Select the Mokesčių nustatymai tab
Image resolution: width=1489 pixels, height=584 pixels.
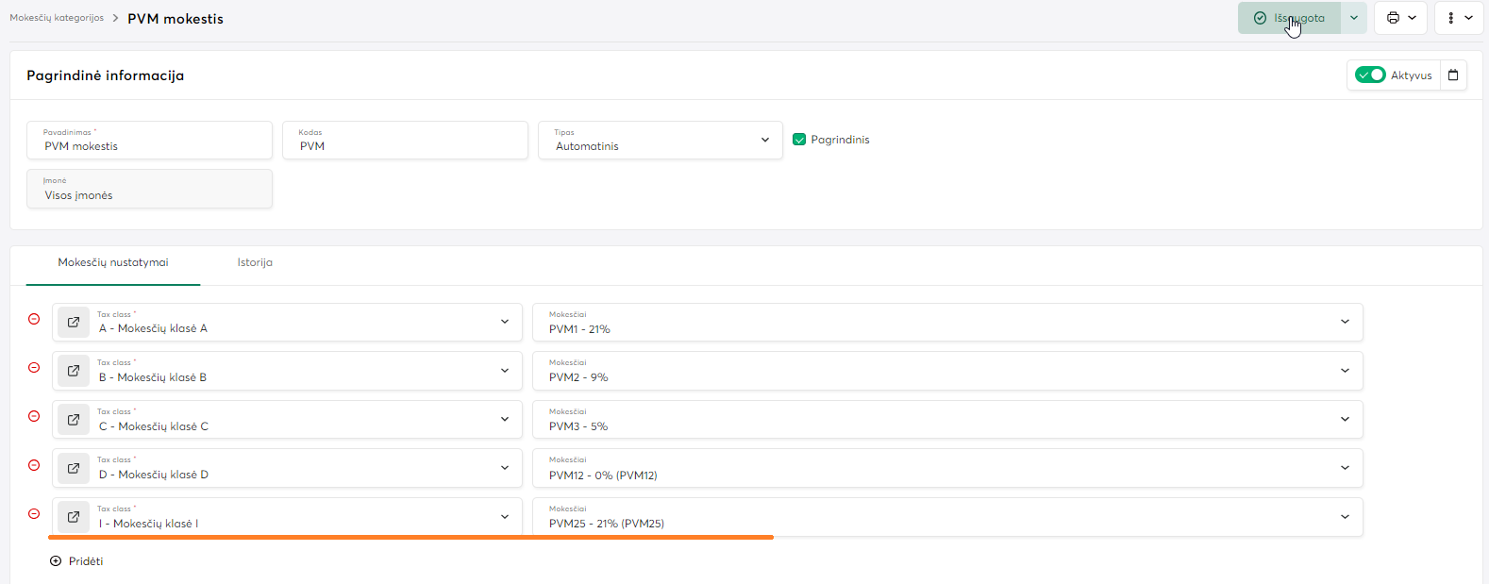pyautogui.click(x=113, y=262)
